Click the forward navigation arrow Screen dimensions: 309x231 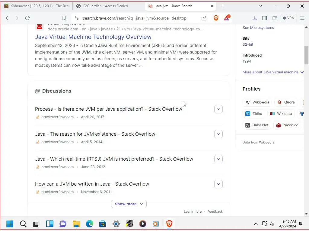click(x=17, y=18)
